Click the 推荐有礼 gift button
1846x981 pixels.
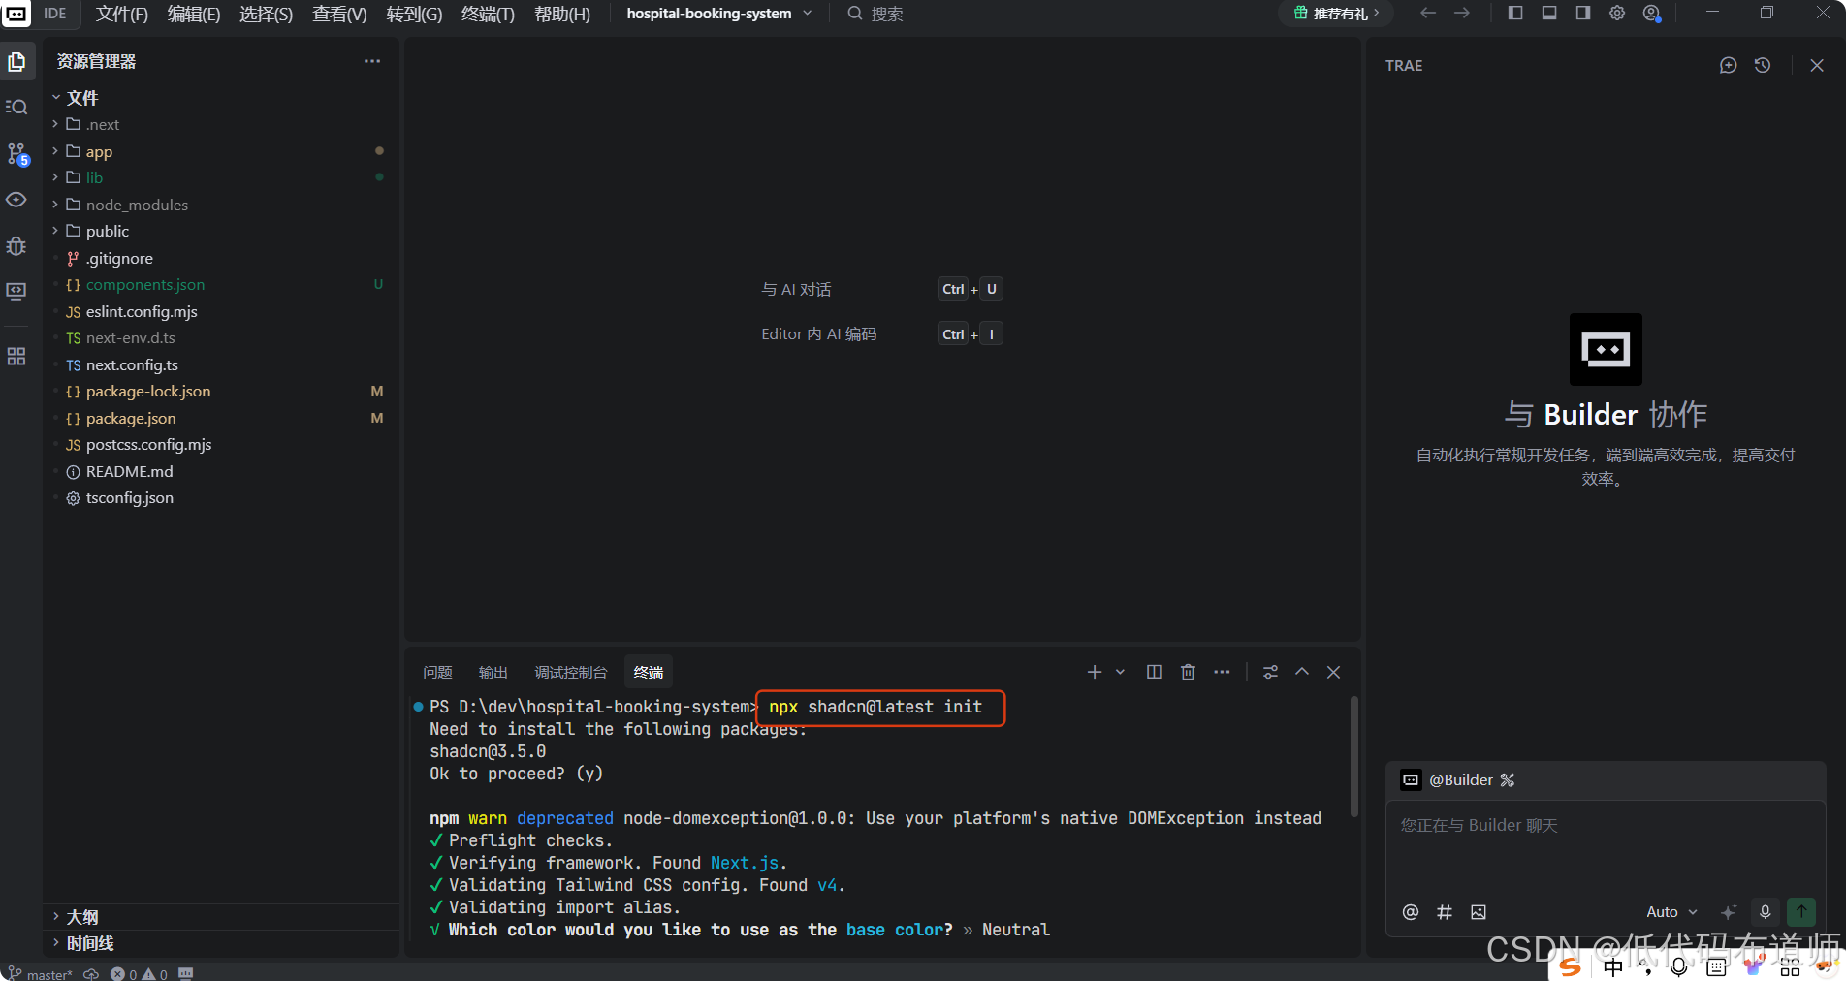[1336, 14]
